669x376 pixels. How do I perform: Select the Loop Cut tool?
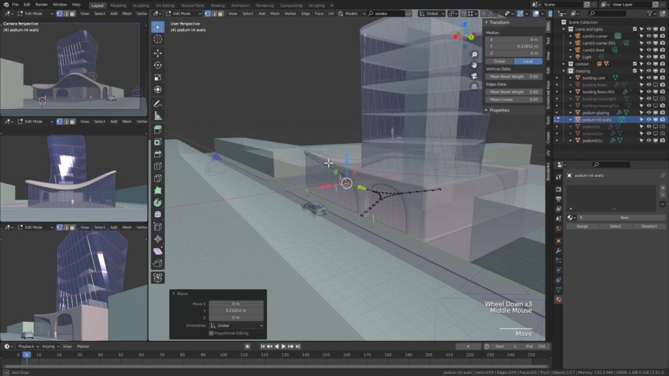pyautogui.click(x=158, y=166)
